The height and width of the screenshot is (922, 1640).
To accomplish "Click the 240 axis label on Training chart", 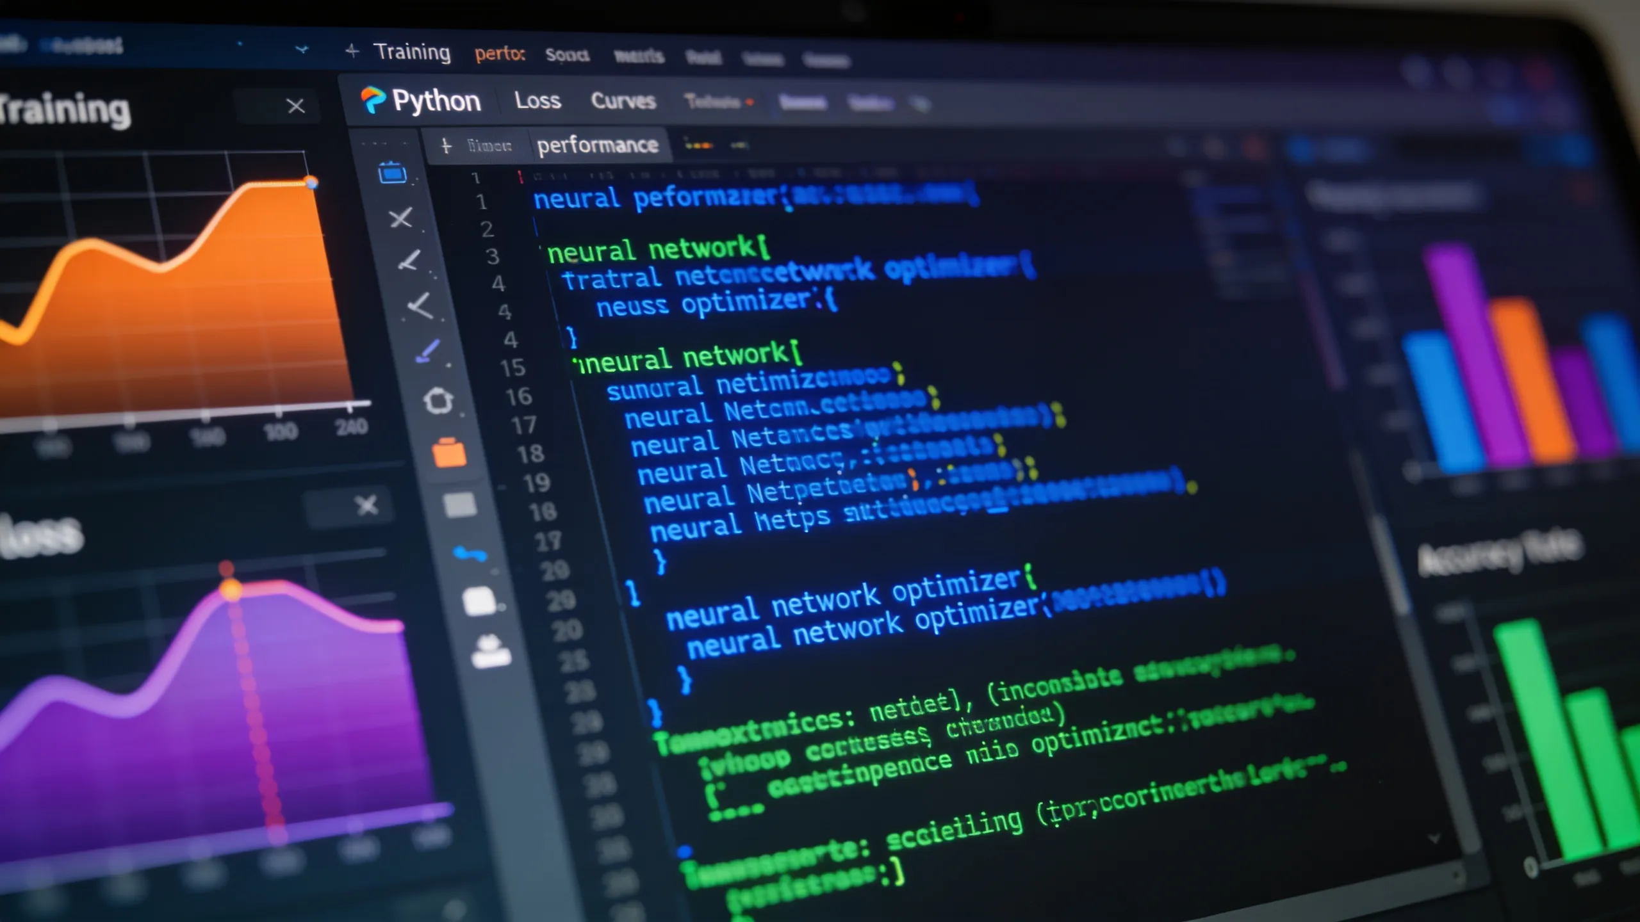I will [352, 426].
